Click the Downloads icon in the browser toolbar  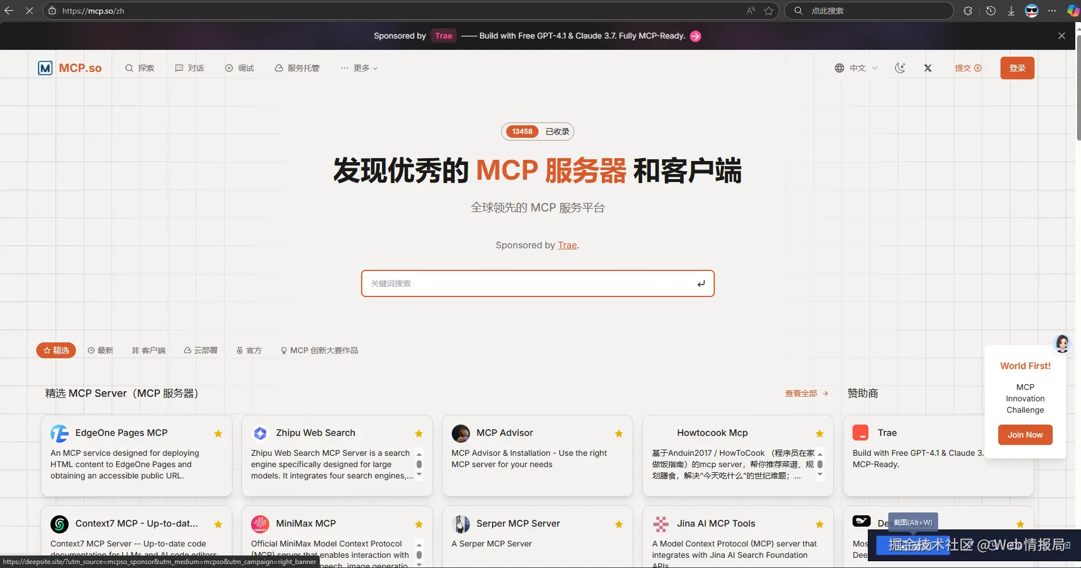pyautogui.click(x=1011, y=10)
